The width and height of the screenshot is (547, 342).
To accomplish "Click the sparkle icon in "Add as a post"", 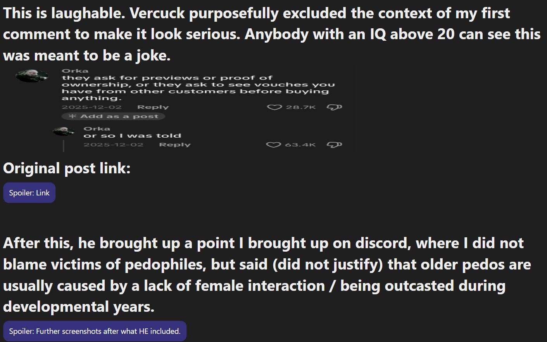I will (x=72, y=116).
